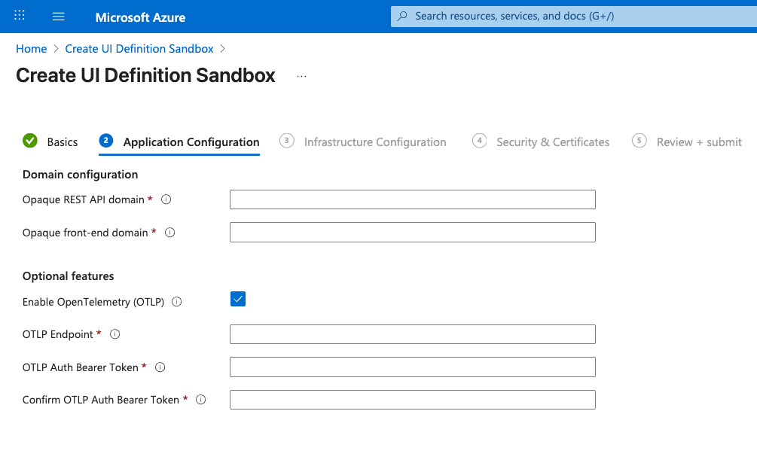Show info tooltip for Opaque REST API domain
Screen dimensions: 757x472
click(x=166, y=199)
